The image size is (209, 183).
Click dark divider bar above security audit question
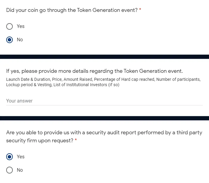(x=104, y=118)
